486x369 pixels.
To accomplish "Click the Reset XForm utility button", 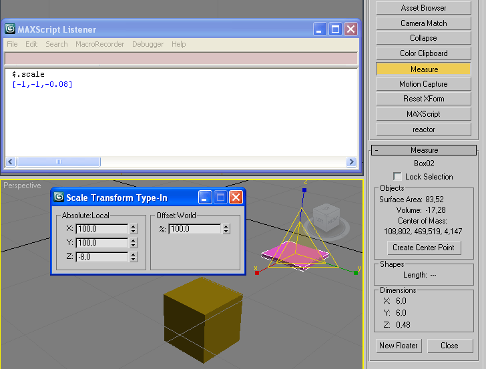I will (x=423, y=99).
